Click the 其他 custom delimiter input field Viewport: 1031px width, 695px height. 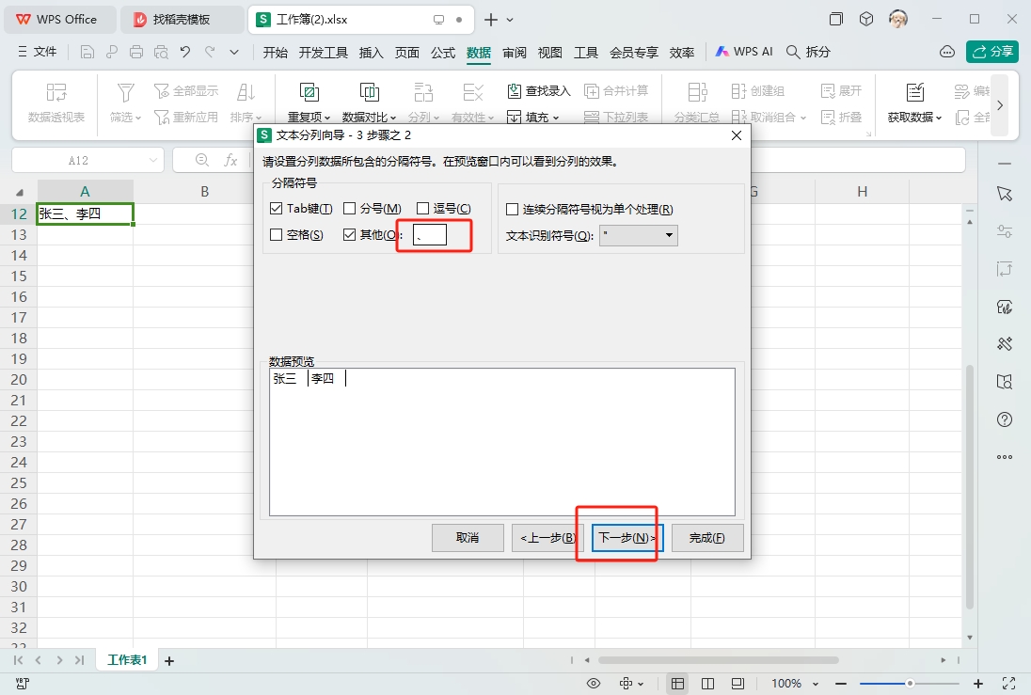click(x=430, y=235)
